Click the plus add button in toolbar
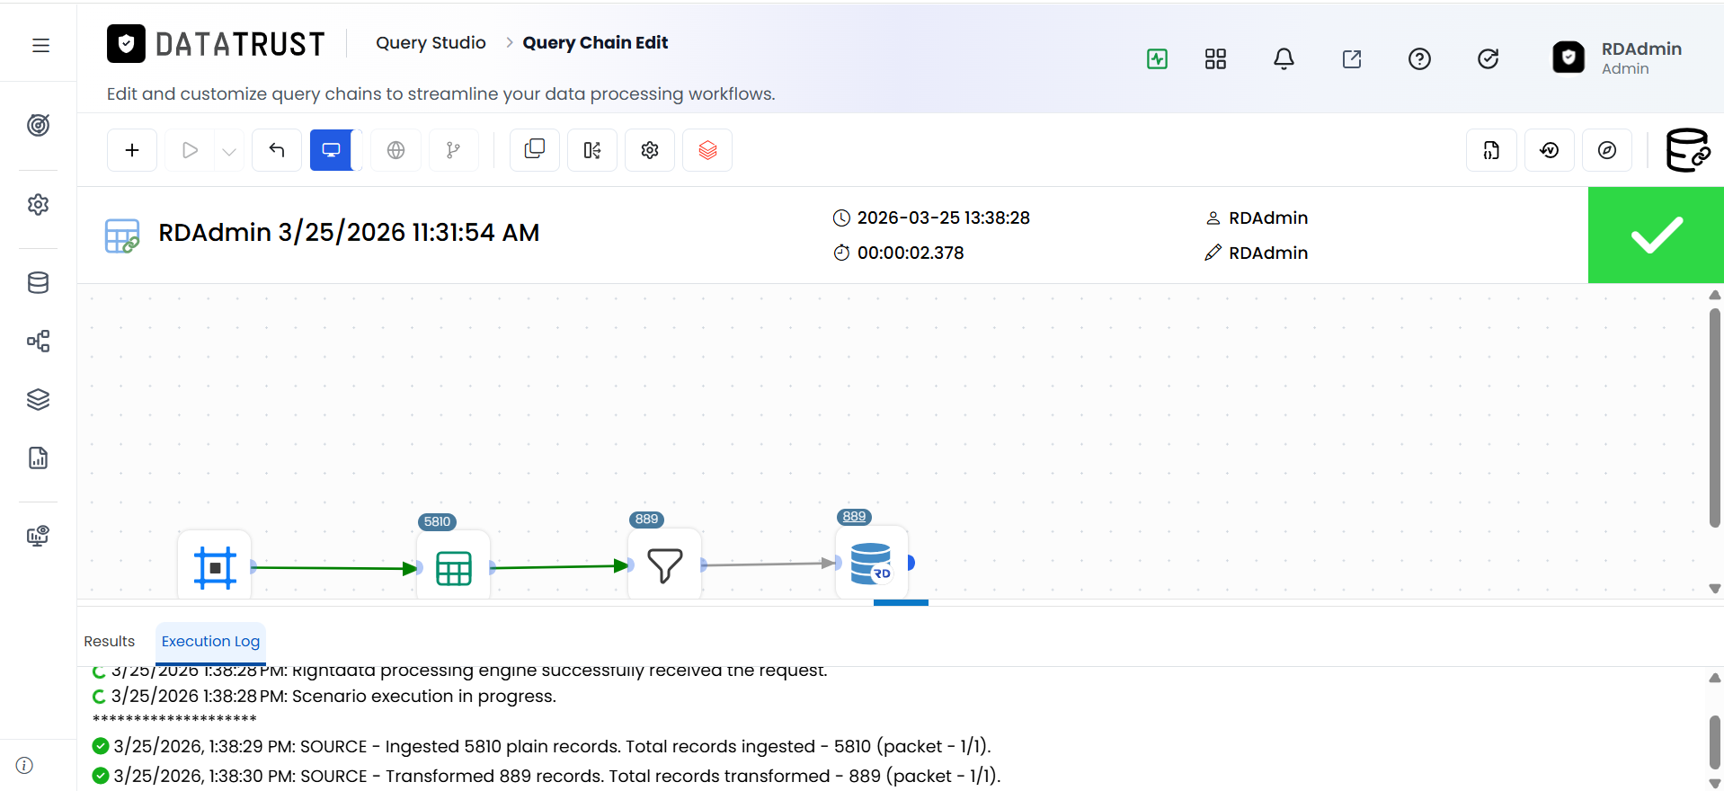This screenshot has width=1724, height=791. click(x=132, y=150)
